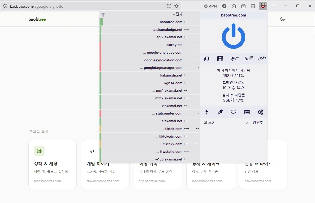Collapse panel with 간단히
This screenshot has width=315, height=203.
coord(255,122)
